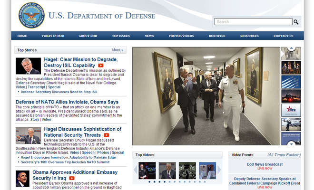Open the TOP ISSUES menu
The width and height of the screenshot is (314, 190).
[121, 36]
